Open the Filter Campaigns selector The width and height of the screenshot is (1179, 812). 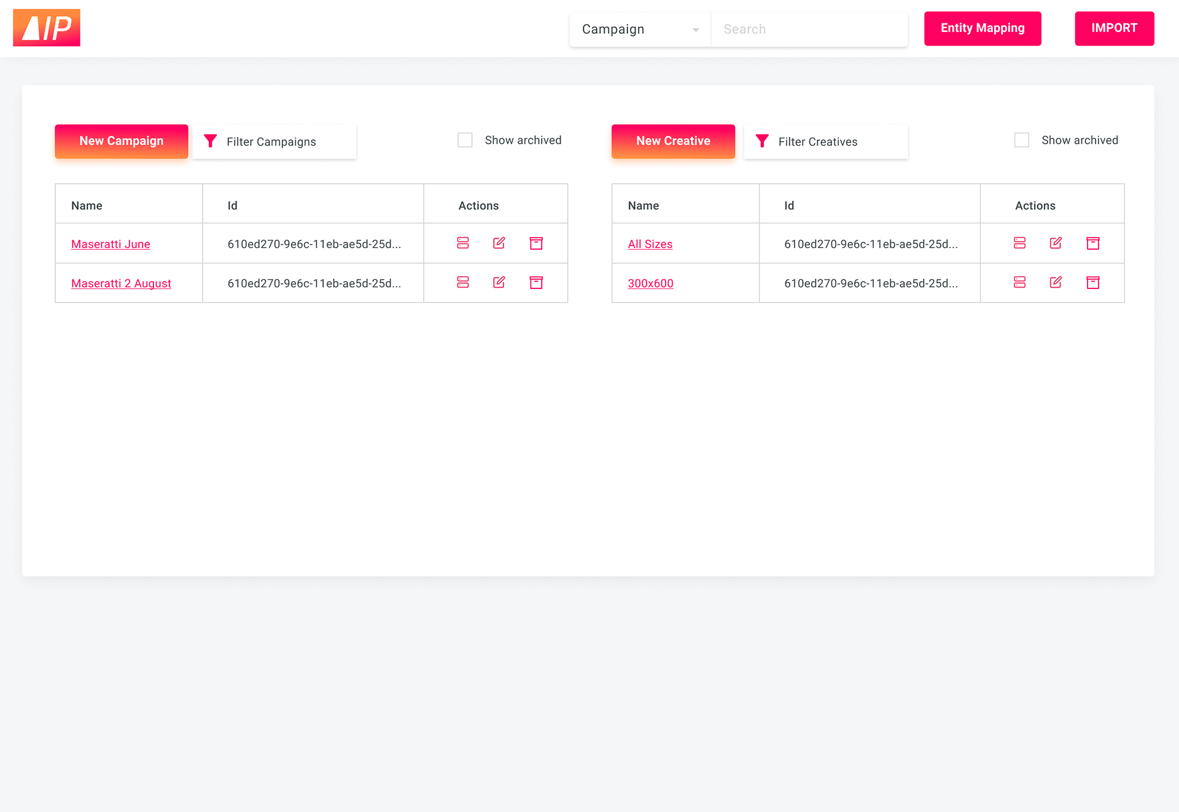click(274, 142)
